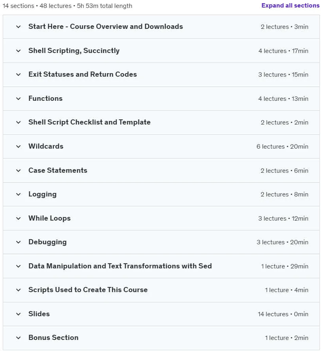Viewport: 321px width, 351px height.
Task: Expand Debugging section chevron
Action: tap(18, 242)
